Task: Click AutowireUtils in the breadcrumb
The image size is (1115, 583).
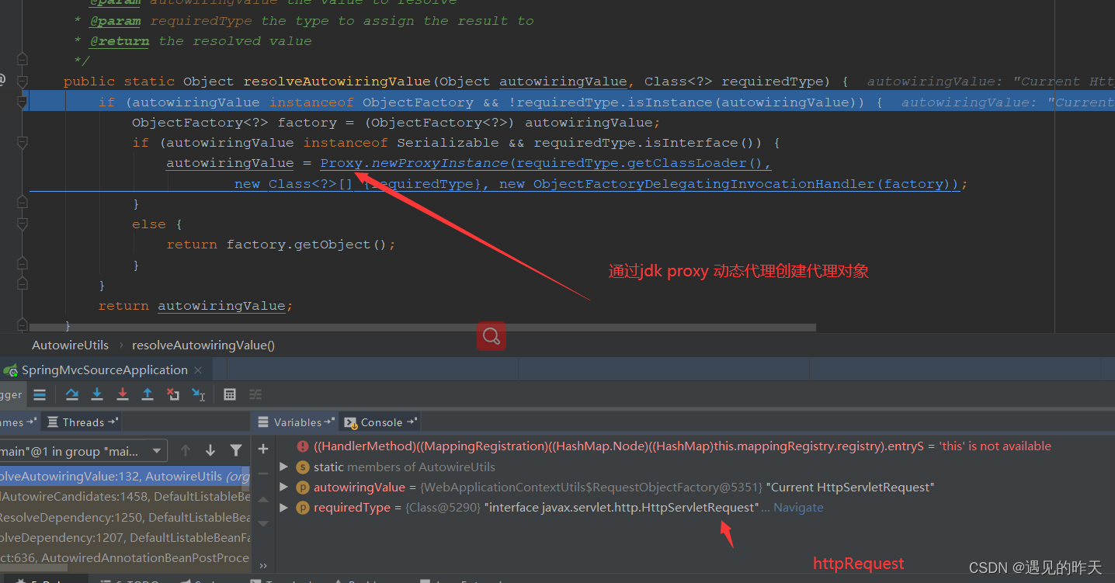Action: [x=70, y=345]
